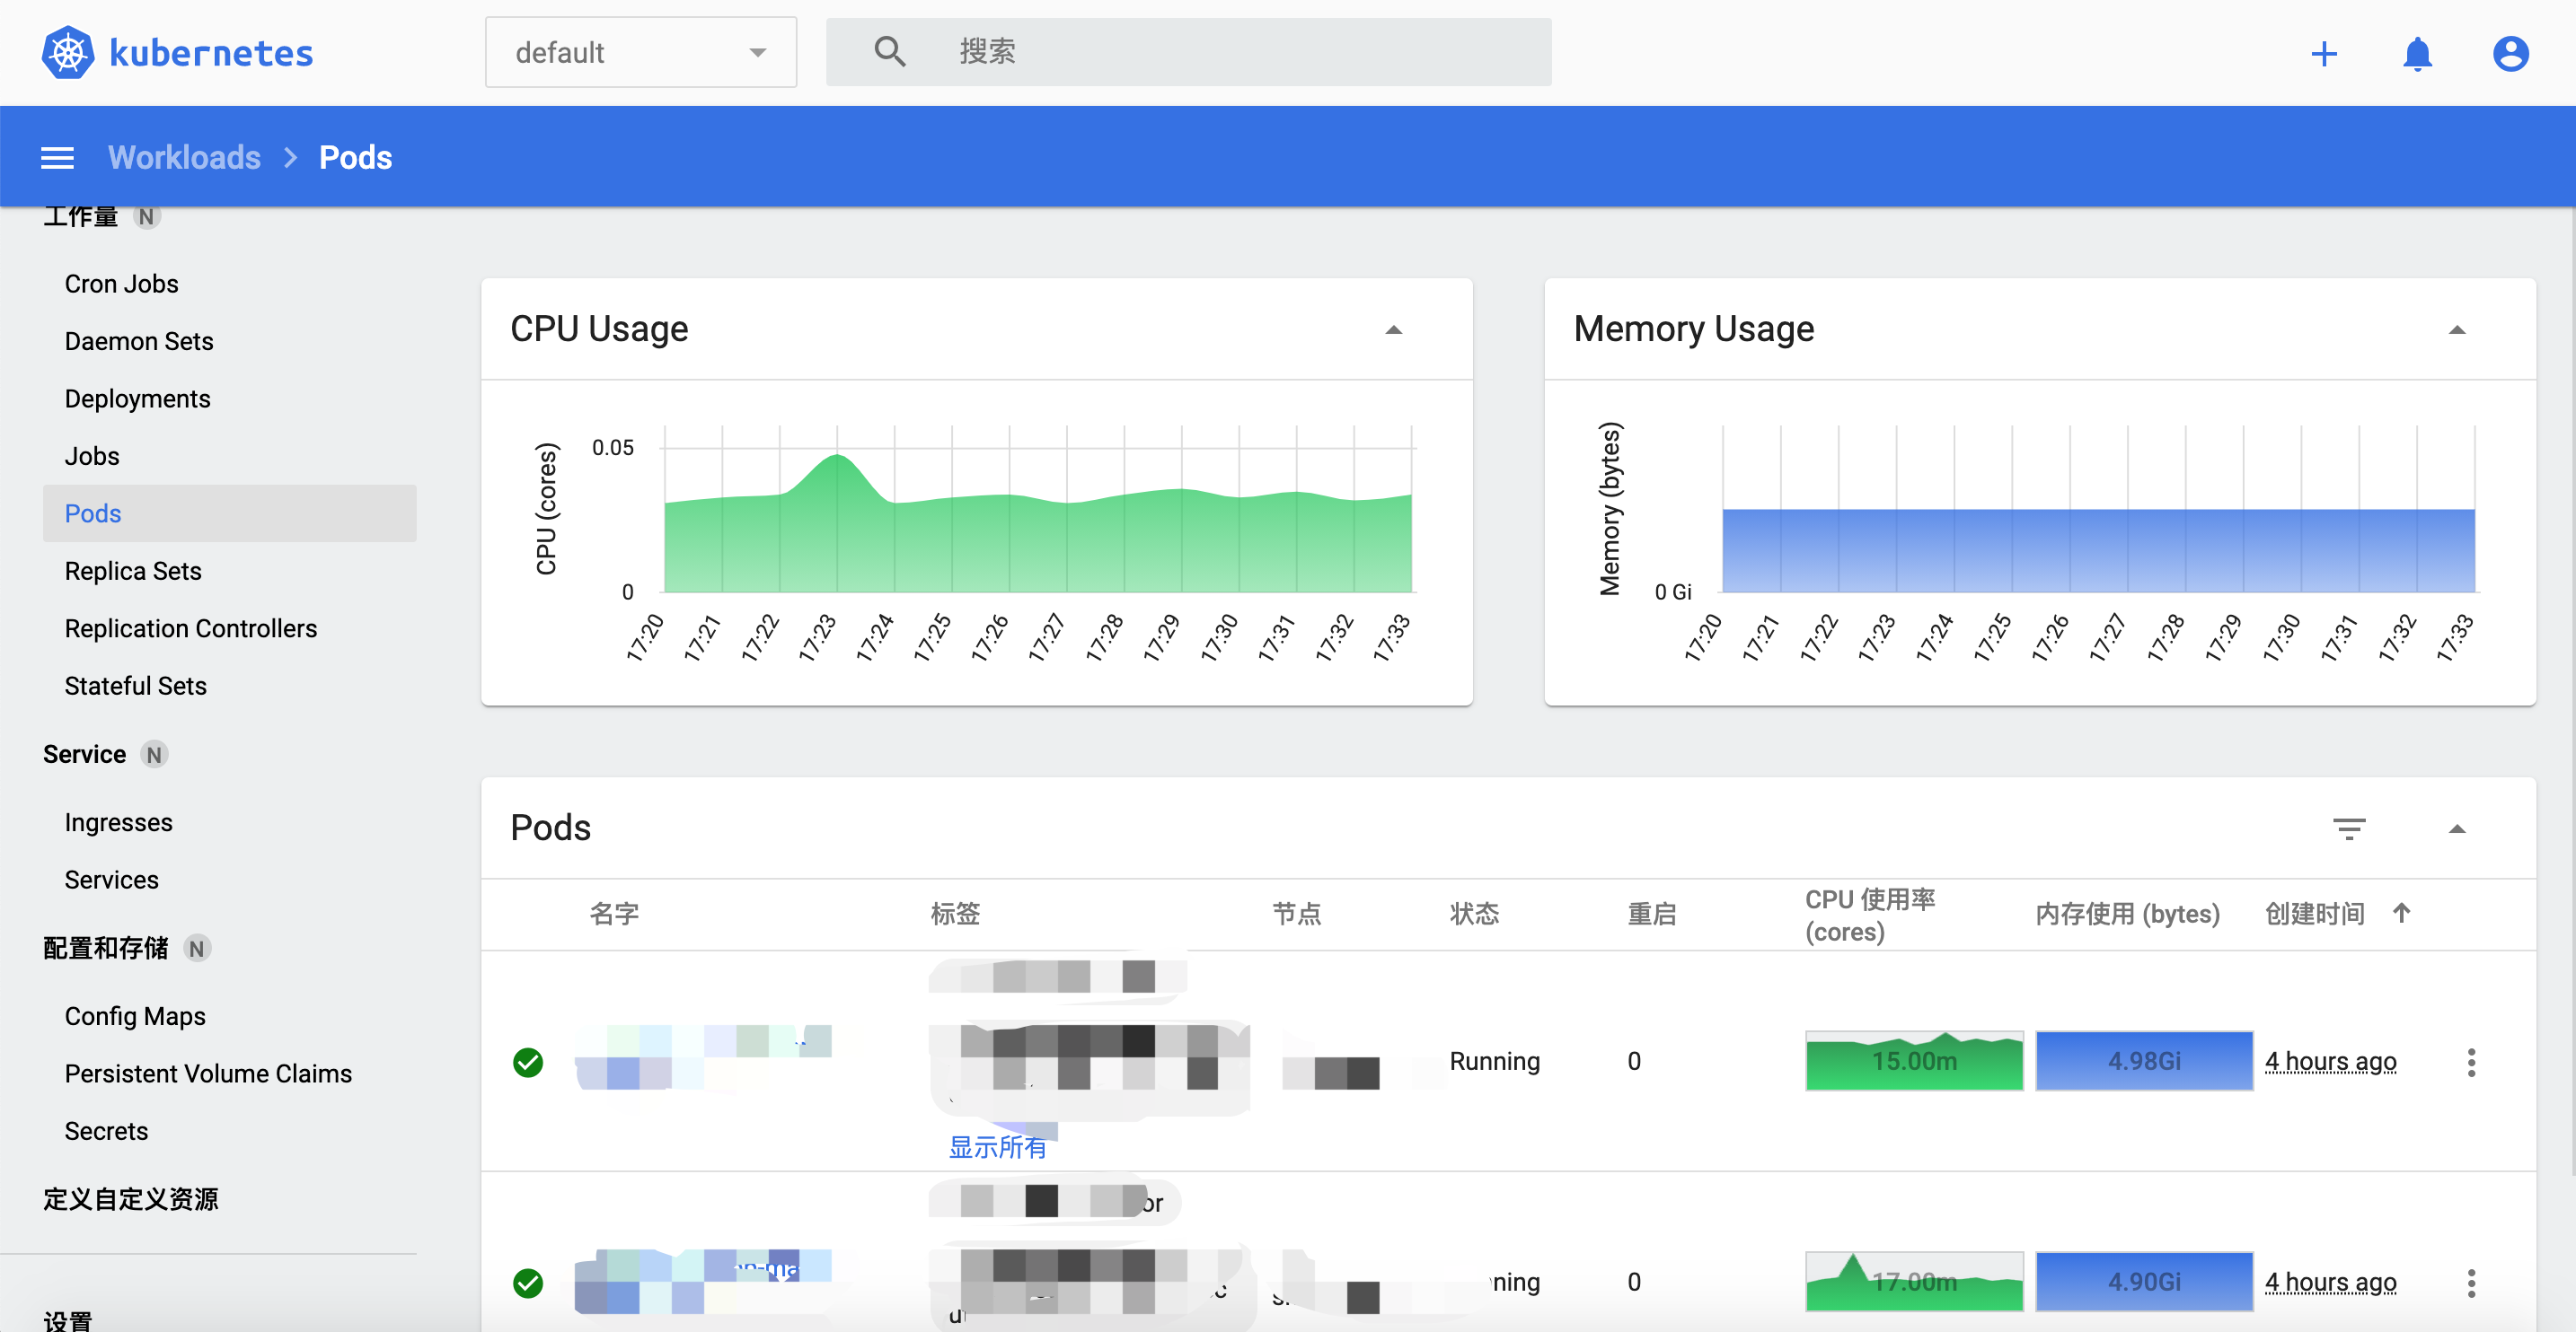Click the 显示所有 link in labels
The width and height of the screenshot is (2576, 1332).
(x=997, y=1147)
